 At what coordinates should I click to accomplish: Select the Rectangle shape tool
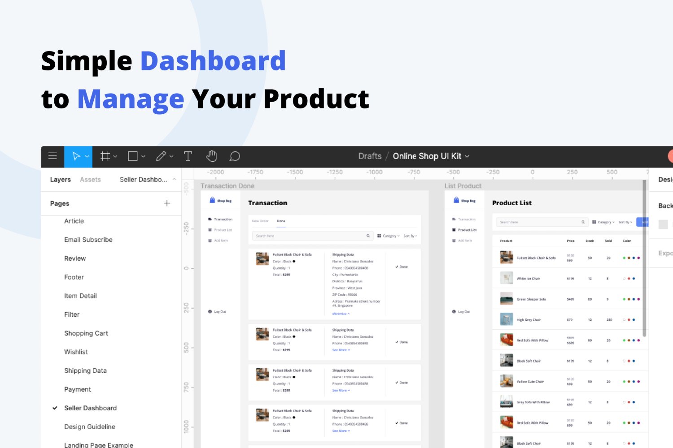pos(132,156)
